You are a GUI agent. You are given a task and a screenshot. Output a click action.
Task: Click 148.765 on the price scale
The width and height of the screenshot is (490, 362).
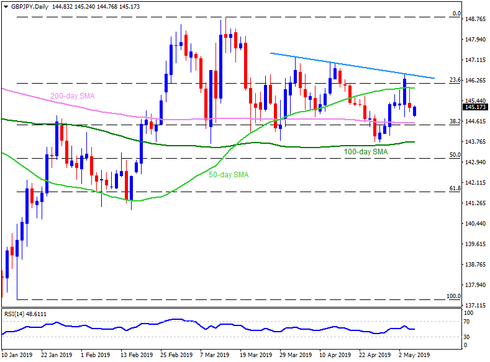pyautogui.click(x=476, y=19)
